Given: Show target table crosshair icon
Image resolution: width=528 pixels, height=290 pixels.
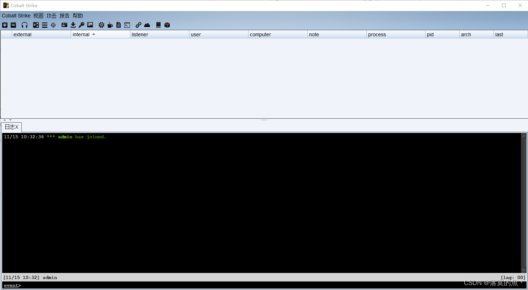Looking at the screenshot, I should (53, 25).
